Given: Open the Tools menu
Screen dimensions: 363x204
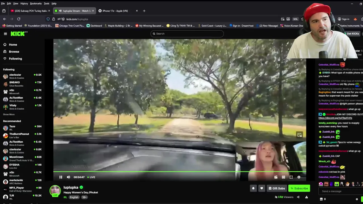Looking at the screenshot, I should click(47, 3).
